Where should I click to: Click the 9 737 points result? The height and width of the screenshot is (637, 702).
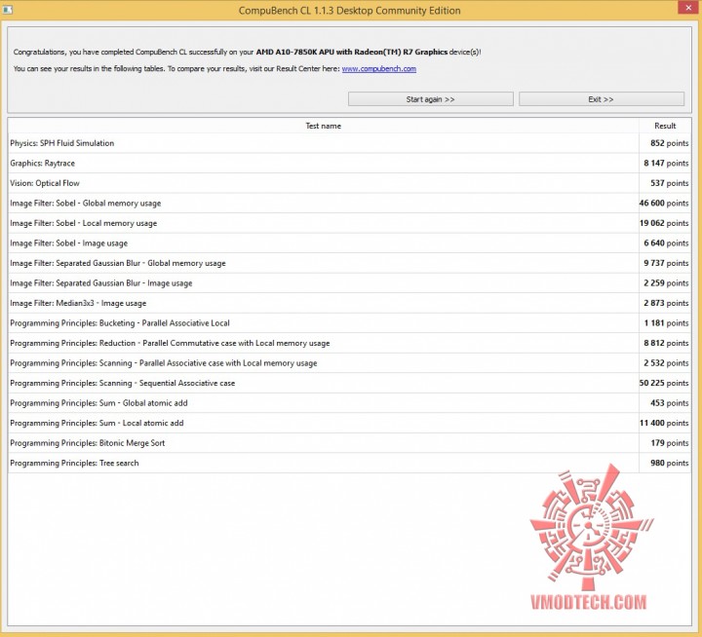pyautogui.click(x=666, y=263)
